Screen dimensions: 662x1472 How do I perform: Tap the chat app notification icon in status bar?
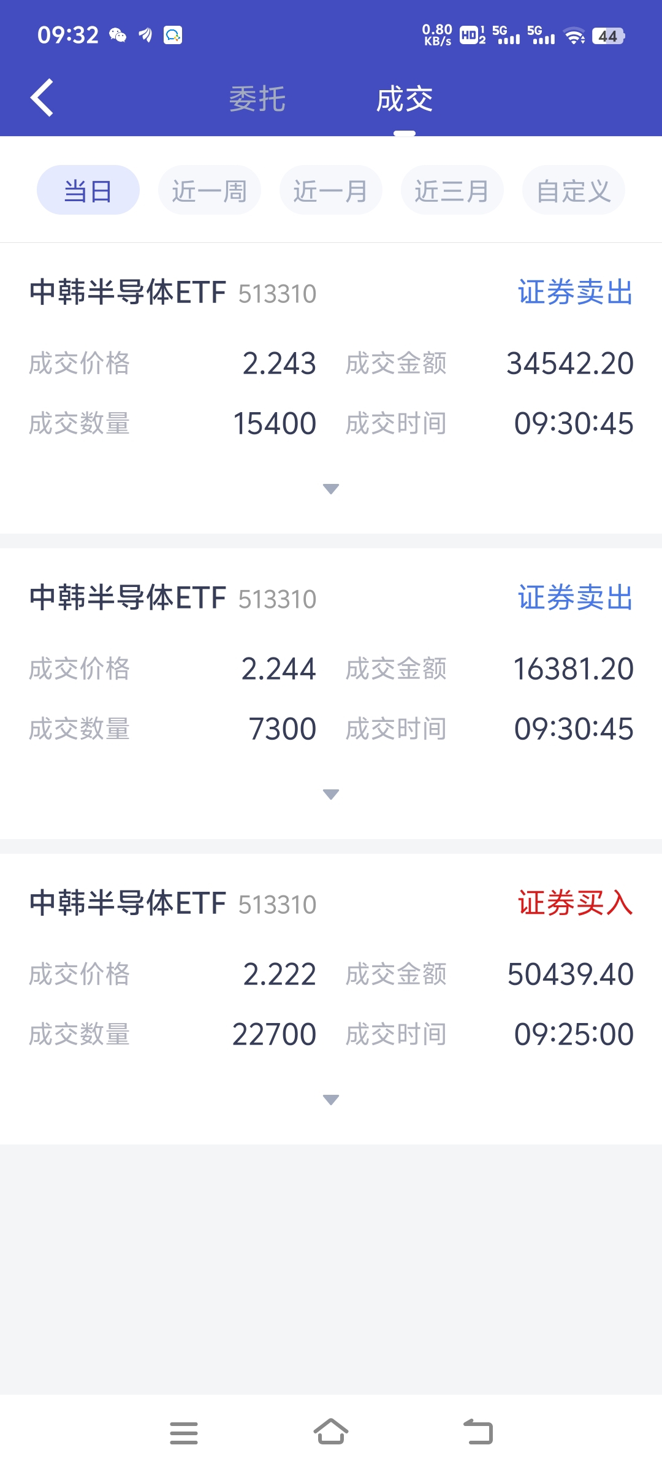pos(173,35)
